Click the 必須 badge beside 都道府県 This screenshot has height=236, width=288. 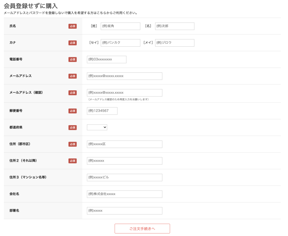pos(73,127)
